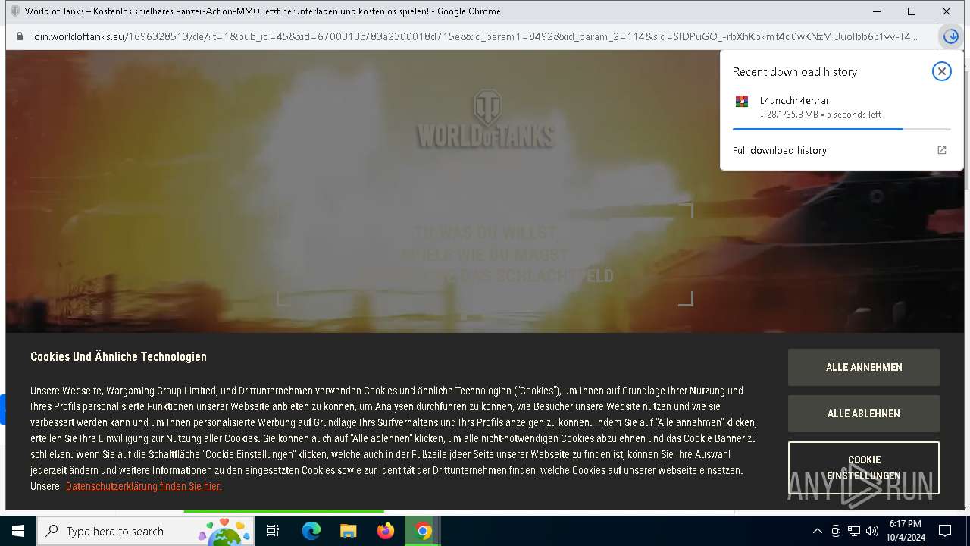Click the network icon in system tray
970x546 pixels.
tap(854, 531)
